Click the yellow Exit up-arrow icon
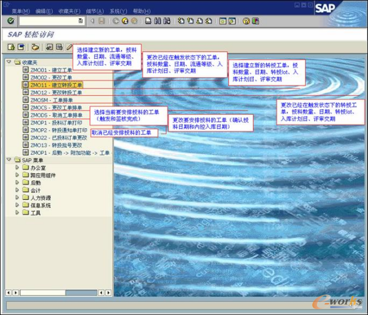 pos(125,21)
